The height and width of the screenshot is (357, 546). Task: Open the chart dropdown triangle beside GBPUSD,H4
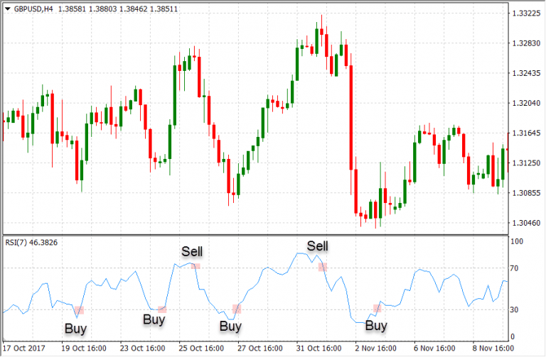tap(7, 9)
